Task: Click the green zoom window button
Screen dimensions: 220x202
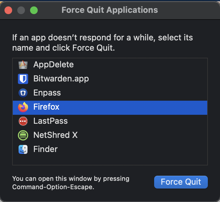Action: point(34,10)
